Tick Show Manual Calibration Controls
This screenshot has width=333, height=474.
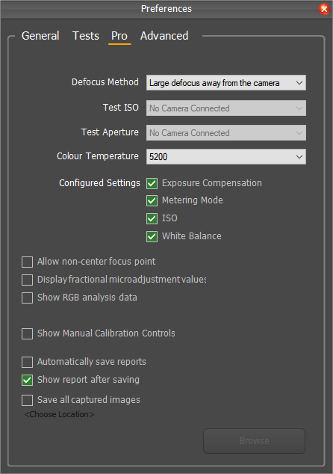(x=27, y=333)
